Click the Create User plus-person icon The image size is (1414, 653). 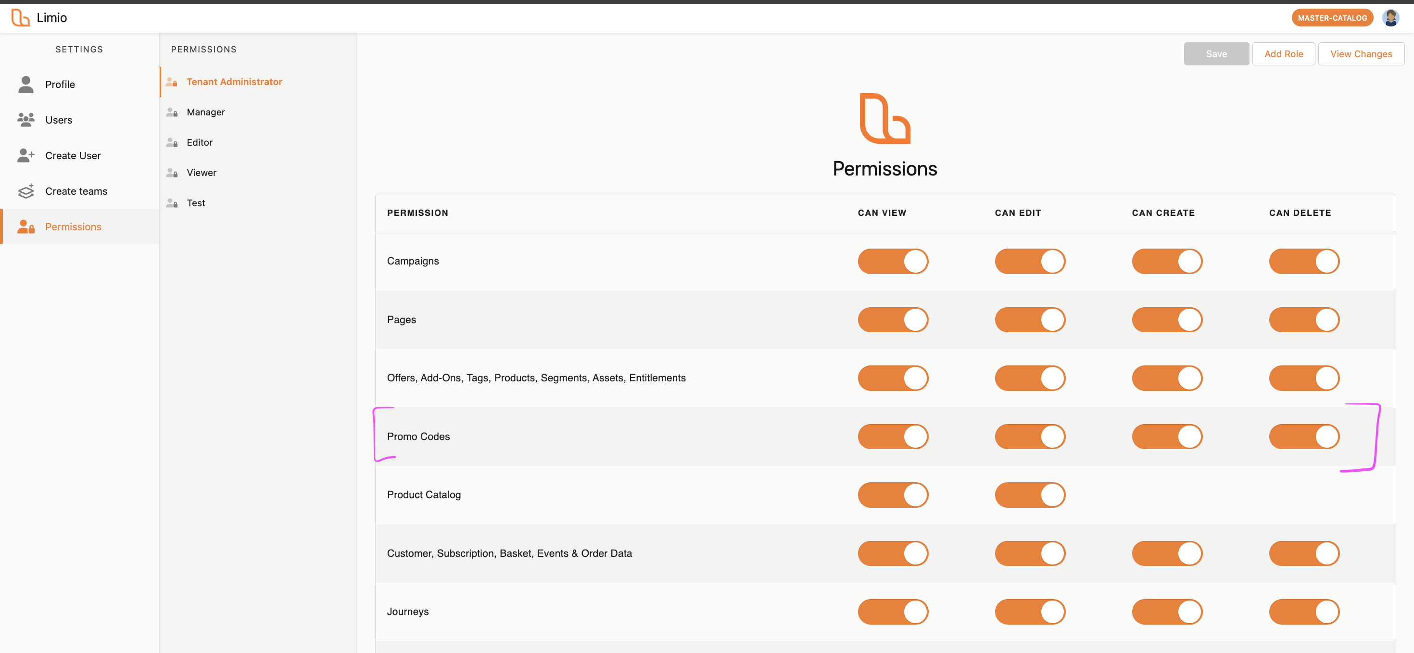pos(26,155)
